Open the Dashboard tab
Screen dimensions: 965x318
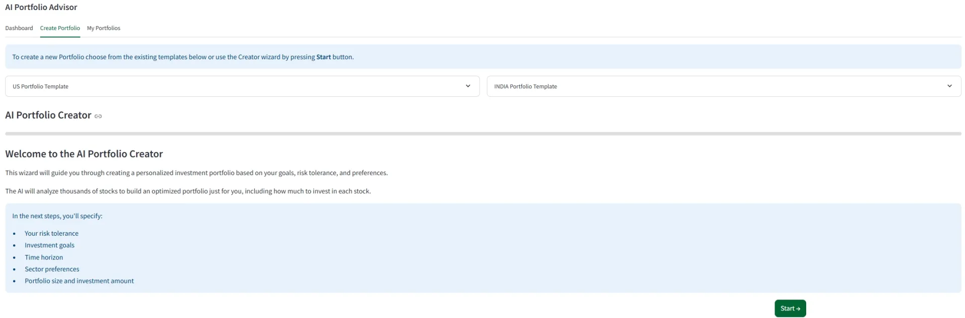click(x=19, y=28)
